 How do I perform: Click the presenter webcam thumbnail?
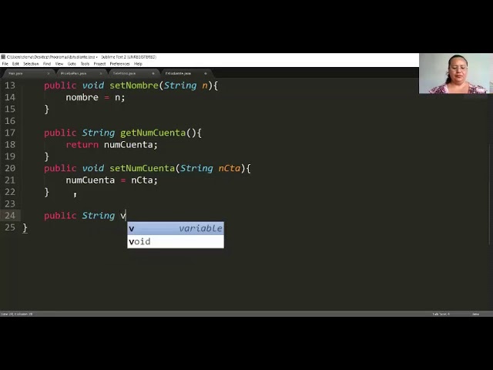coord(456,74)
